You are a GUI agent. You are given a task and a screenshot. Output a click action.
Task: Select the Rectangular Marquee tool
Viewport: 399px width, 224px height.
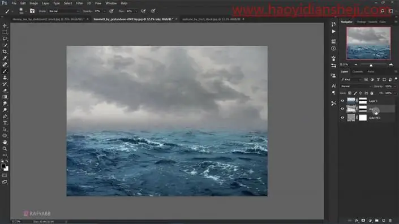[x=5, y=32]
